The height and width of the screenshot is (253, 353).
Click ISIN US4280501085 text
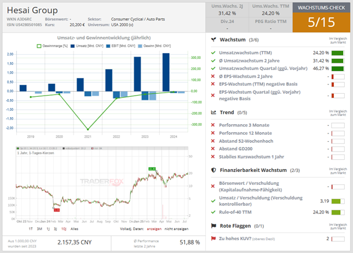click(x=25, y=24)
